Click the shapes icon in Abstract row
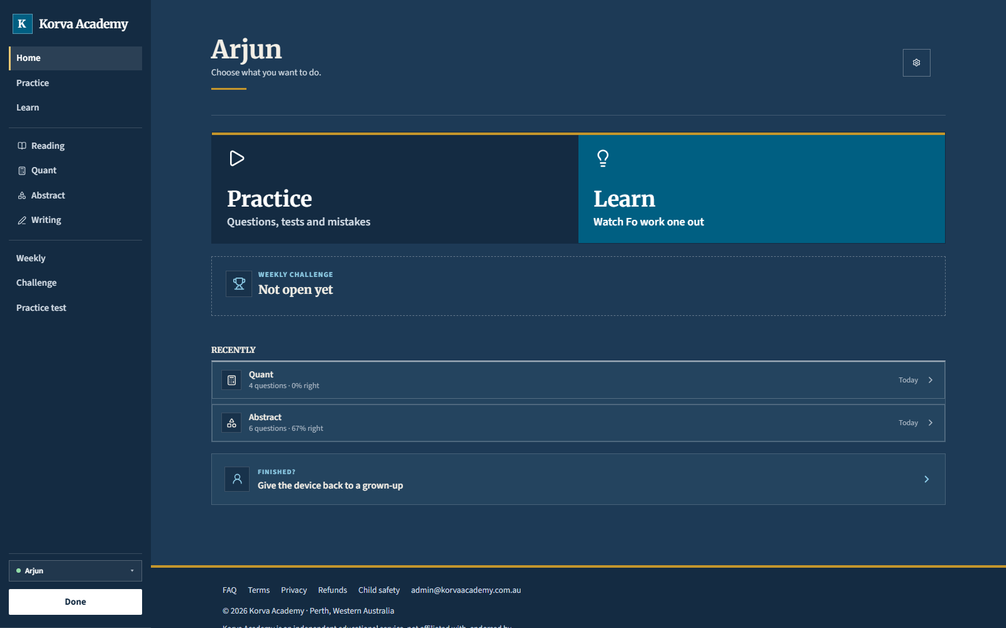The image size is (1006, 628). (231, 423)
